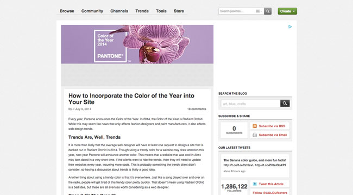Click the top search magnifier button
The height and width of the screenshot is (195, 353).
(268, 11)
